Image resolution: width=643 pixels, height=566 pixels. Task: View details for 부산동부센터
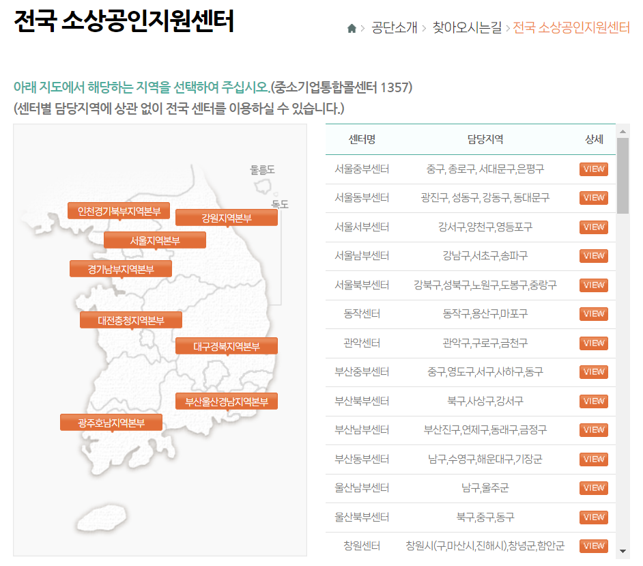[593, 459]
